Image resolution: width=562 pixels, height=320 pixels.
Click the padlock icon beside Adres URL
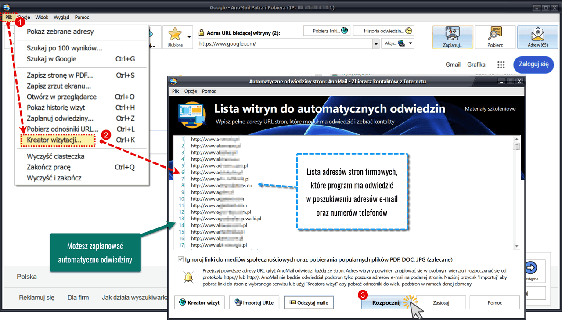(x=202, y=32)
